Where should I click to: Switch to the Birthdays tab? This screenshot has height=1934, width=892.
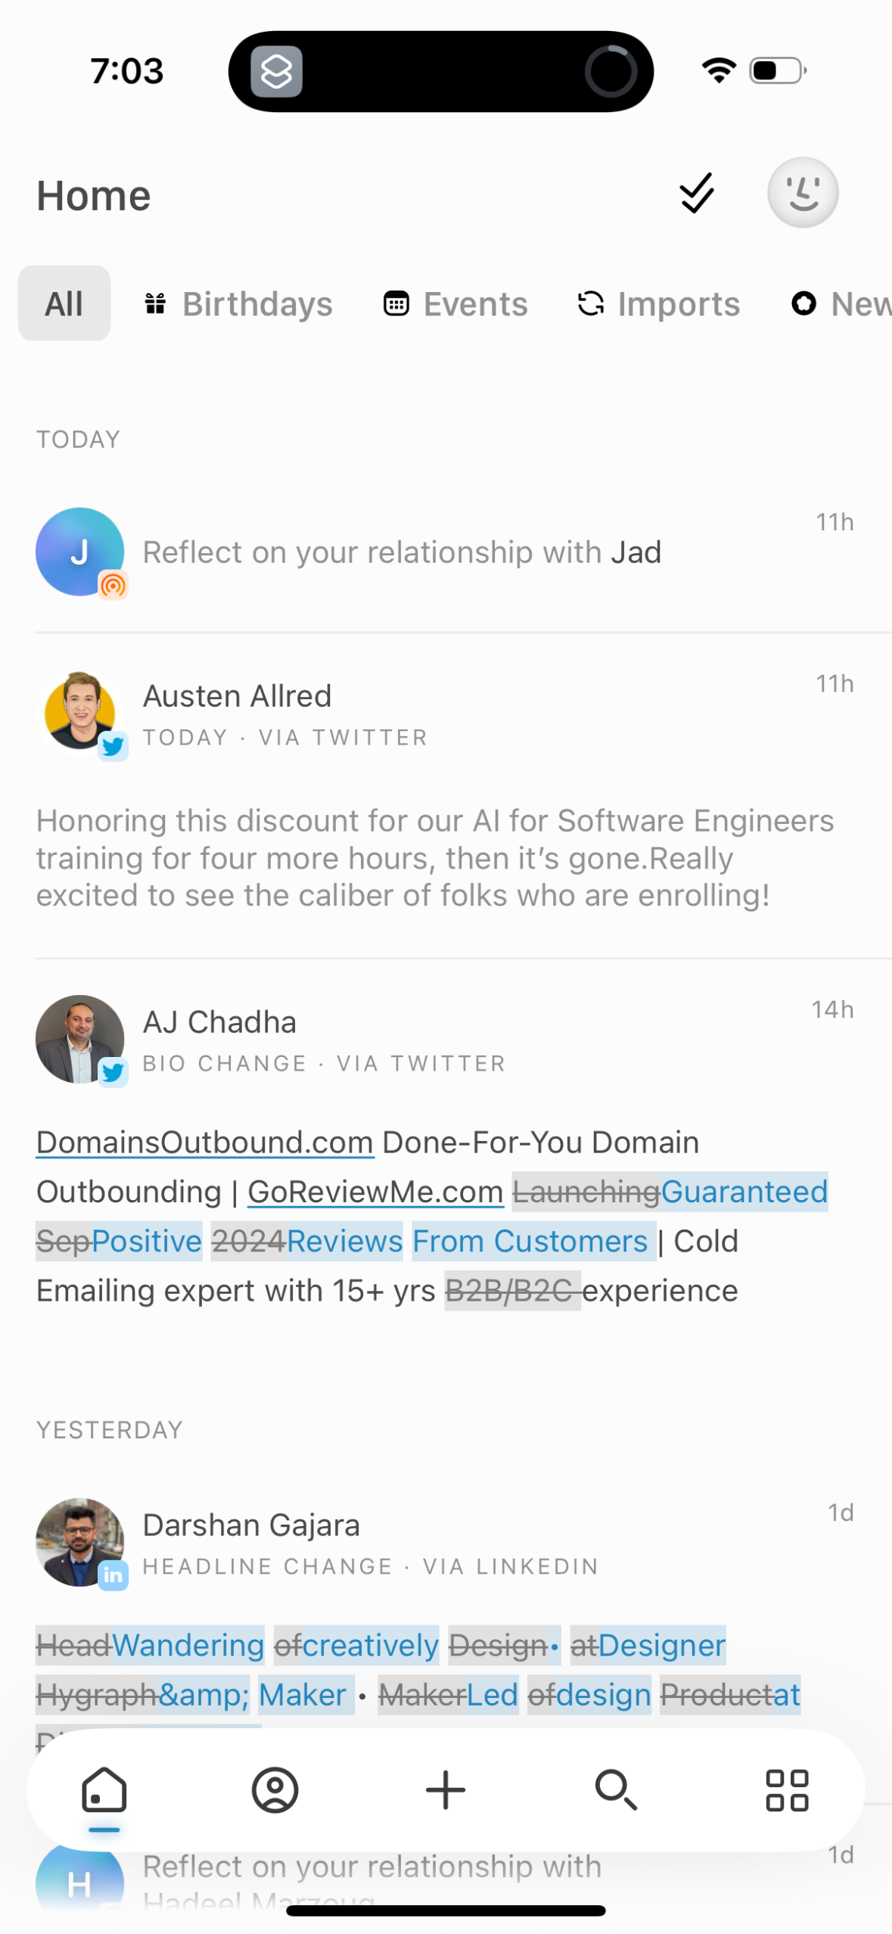(239, 304)
